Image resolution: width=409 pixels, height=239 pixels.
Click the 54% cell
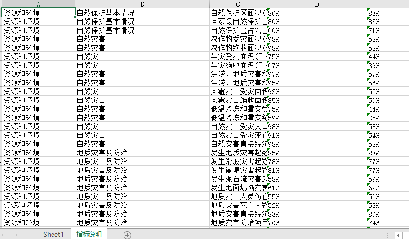388,135
